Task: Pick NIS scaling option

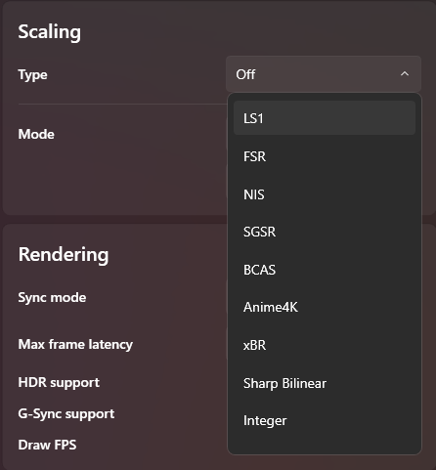Action: tap(325, 194)
